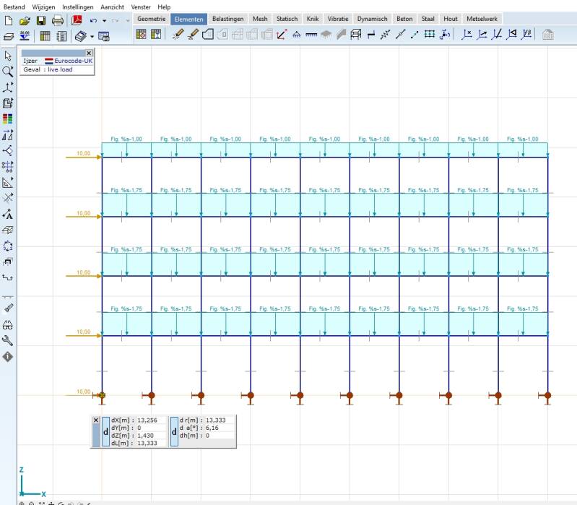Open the data table icon
The image size is (577, 505).
tap(45, 36)
